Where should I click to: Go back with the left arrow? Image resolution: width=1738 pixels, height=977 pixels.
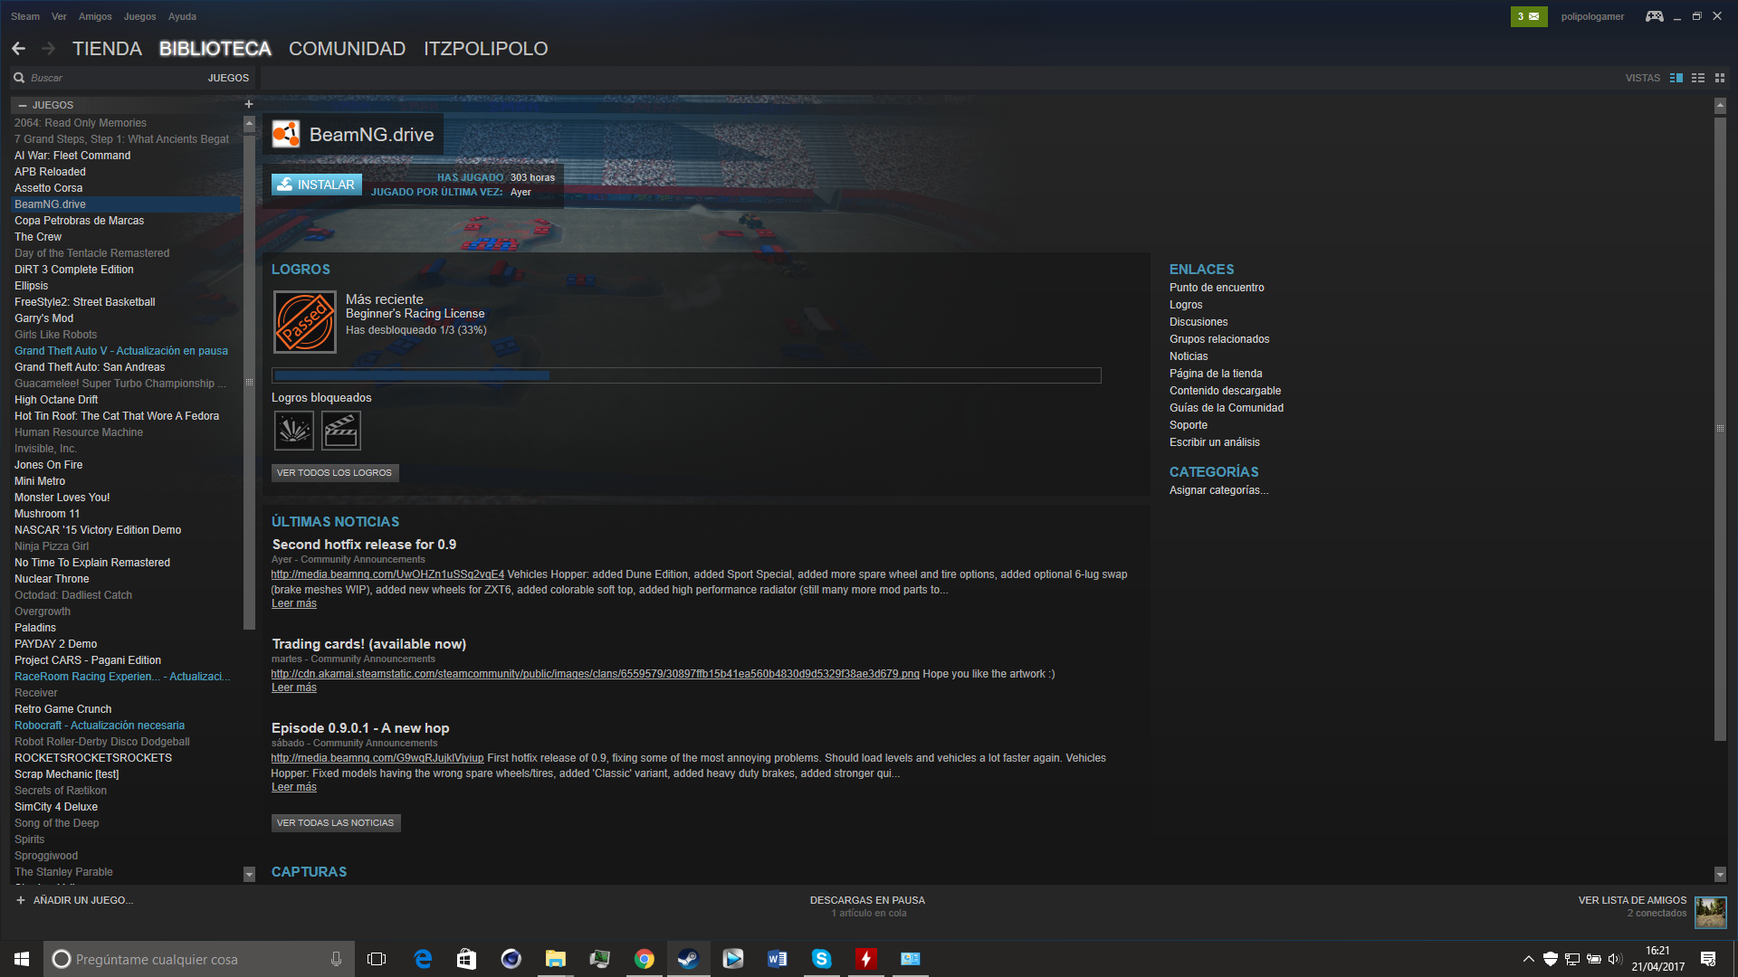19,49
